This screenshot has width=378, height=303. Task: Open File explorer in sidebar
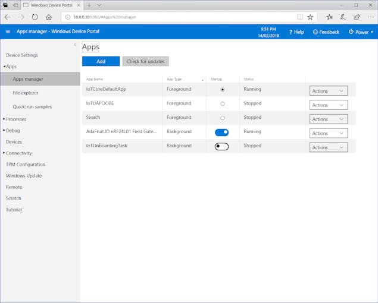click(x=26, y=93)
